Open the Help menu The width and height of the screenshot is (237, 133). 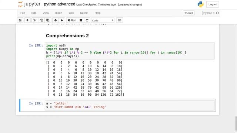pyautogui.click(x=97, y=13)
